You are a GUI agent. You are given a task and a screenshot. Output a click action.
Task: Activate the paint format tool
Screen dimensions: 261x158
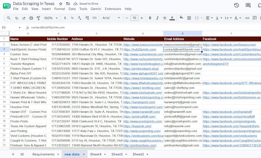pyautogui.click(x=38, y=18)
